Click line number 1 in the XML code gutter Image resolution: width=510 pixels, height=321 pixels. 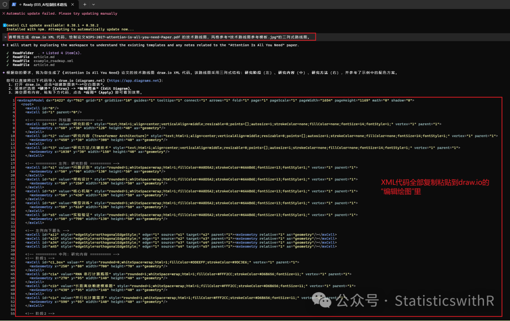click(x=14, y=100)
